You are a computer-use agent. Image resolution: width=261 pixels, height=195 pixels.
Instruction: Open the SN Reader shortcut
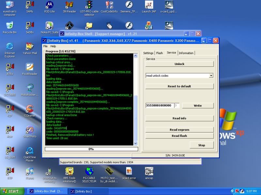click(69, 7)
